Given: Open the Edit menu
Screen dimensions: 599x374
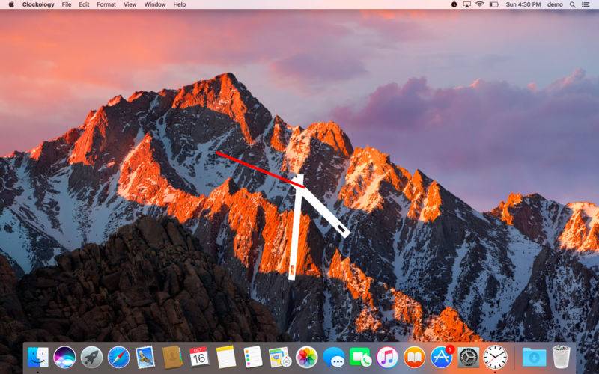Looking at the screenshot, I should click(x=84, y=4).
